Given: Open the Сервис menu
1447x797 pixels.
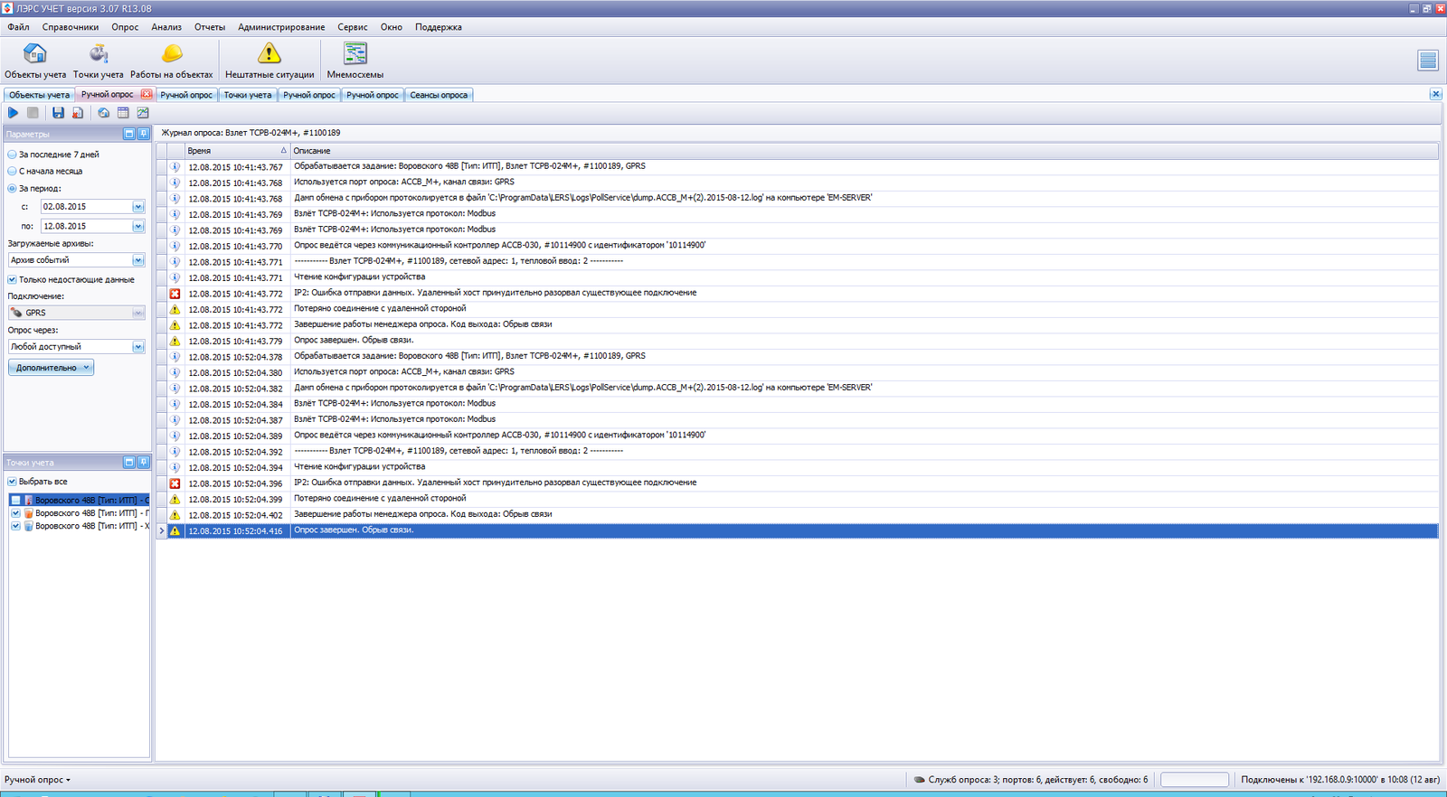Looking at the screenshot, I should pos(353,27).
